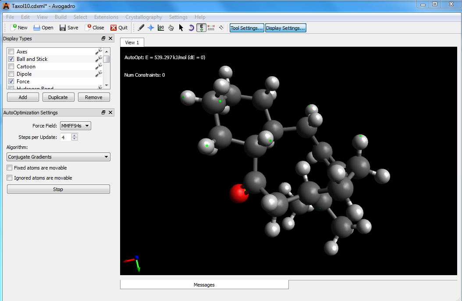462x301 pixels.
Task: Select the Measure tool icon
Action: (x=211, y=28)
